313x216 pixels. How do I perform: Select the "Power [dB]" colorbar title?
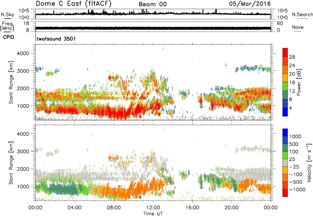coord(299,82)
